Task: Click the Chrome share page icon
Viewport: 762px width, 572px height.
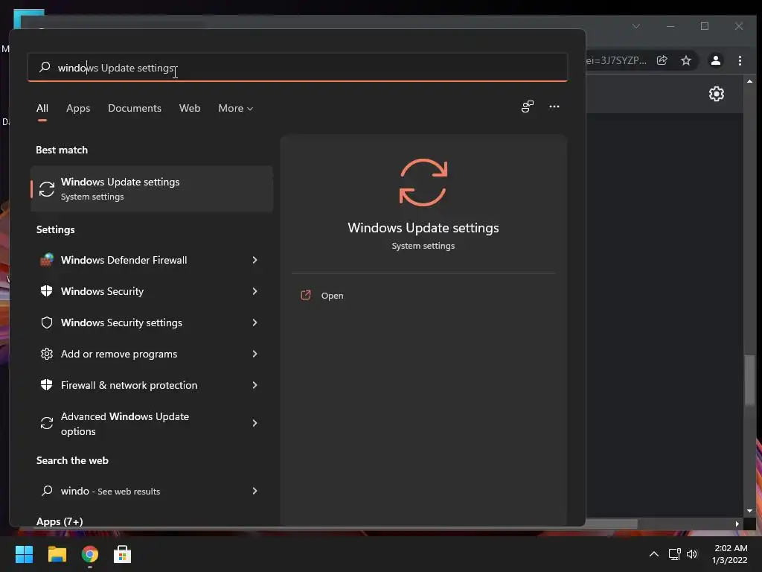Action: point(662,60)
